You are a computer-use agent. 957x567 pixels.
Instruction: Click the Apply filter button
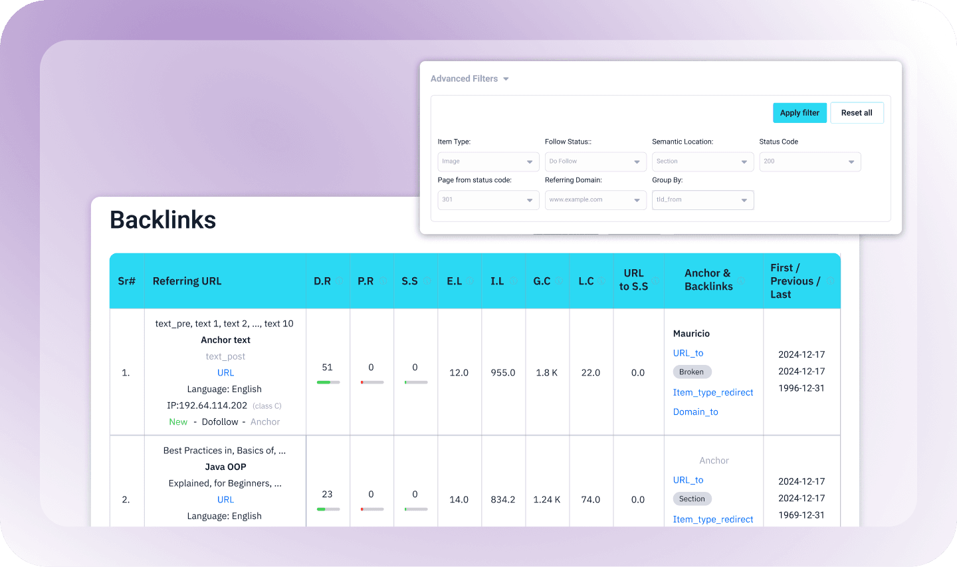tap(799, 113)
